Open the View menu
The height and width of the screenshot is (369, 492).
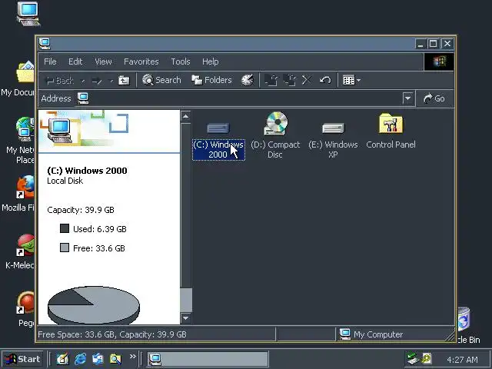point(103,61)
